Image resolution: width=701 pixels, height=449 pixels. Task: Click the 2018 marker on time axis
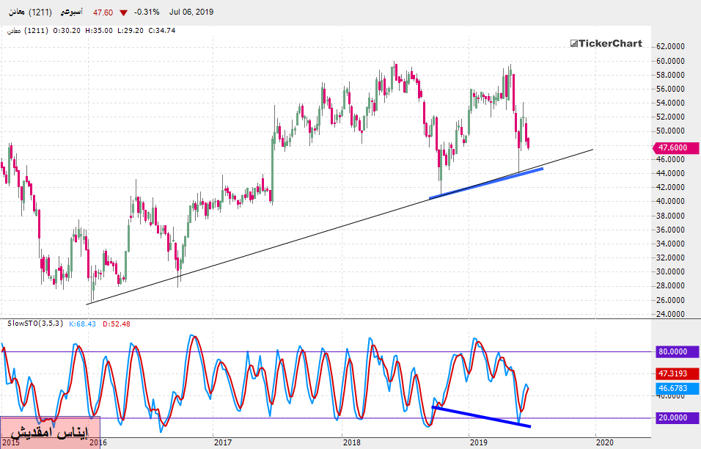pos(351,442)
